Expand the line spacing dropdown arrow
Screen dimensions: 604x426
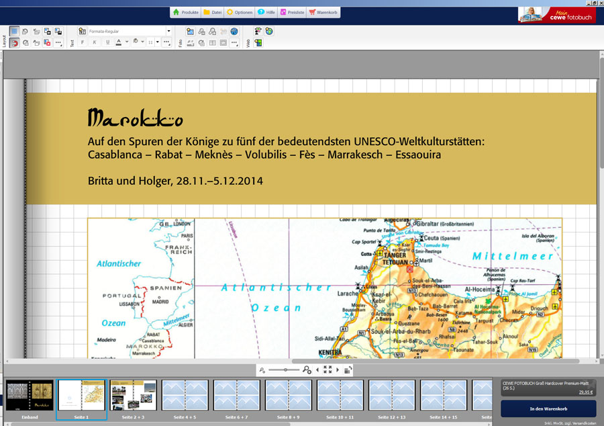tap(158, 42)
